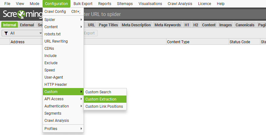Open the Bulk Export menu
The image size is (266, 135).
coord(83,4)
